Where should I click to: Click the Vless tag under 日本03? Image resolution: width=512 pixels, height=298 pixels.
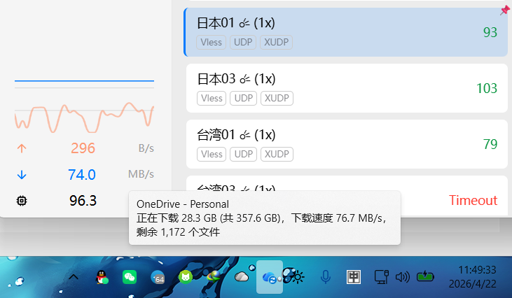(212, 98)
